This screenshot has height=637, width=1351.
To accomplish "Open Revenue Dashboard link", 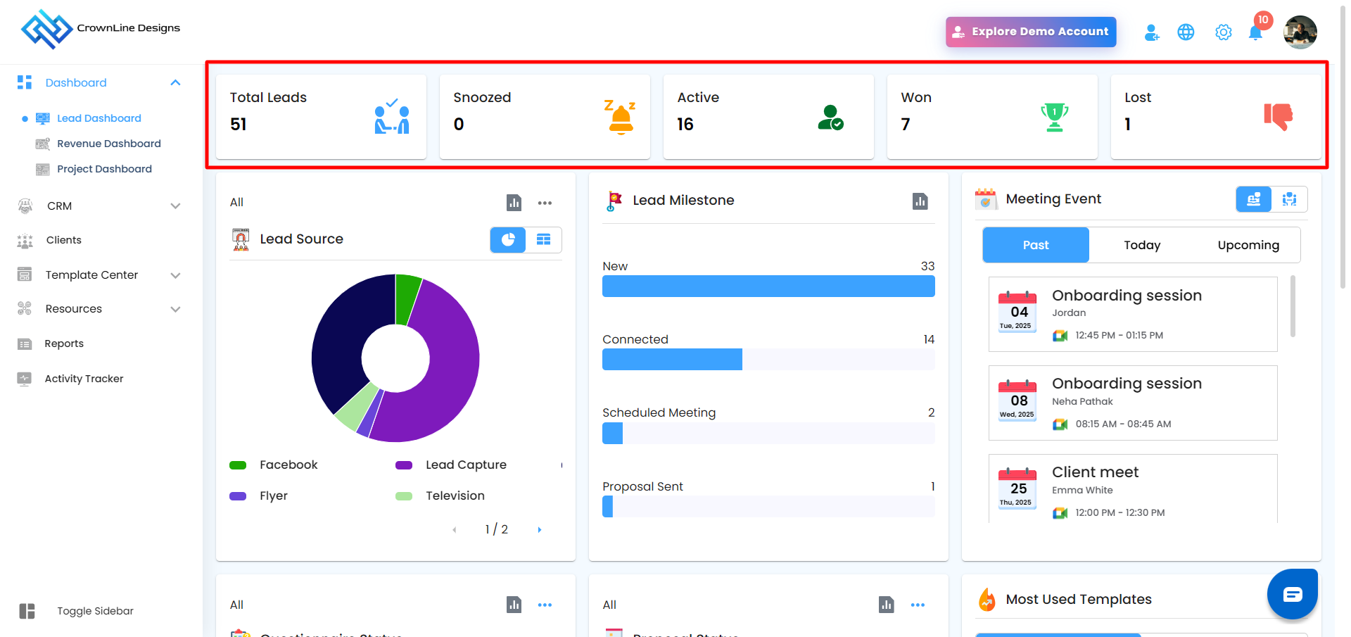I will point(109,144).
